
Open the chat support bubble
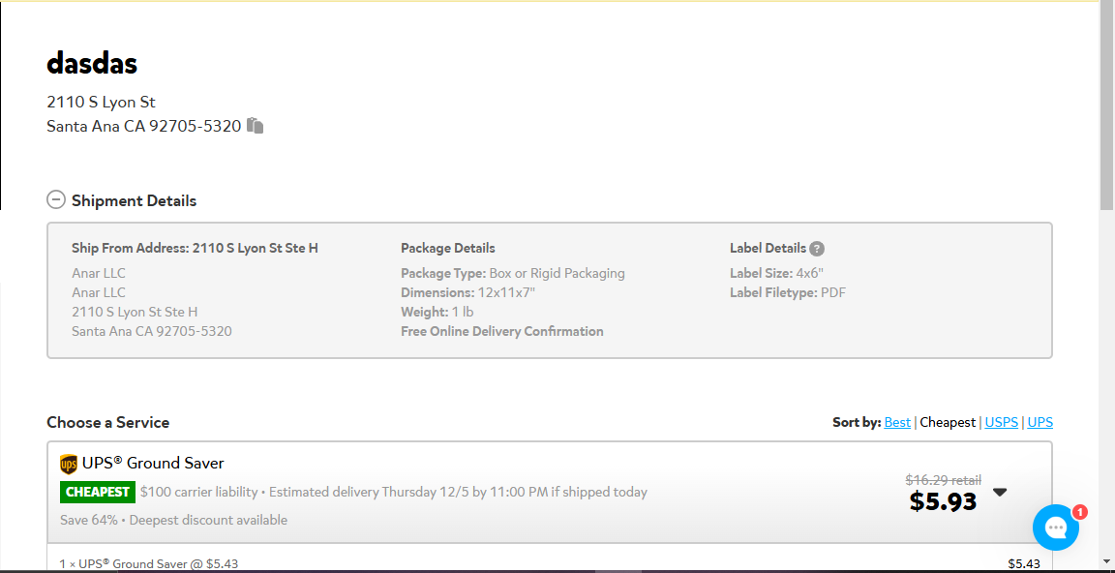coord(1055,528)
